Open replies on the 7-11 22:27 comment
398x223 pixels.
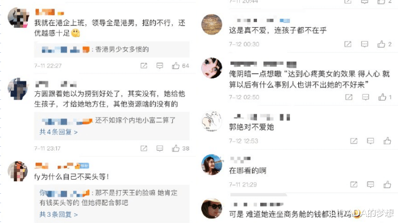tap(160, 66)
